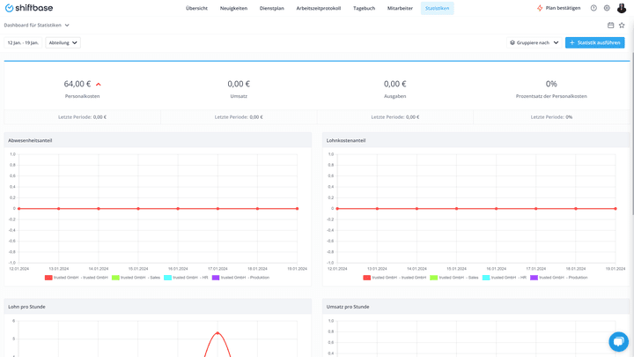Open the help question mark icon
Image resolution: width=634 pixels, height=357 pixels.
click(x=593, y=8)
